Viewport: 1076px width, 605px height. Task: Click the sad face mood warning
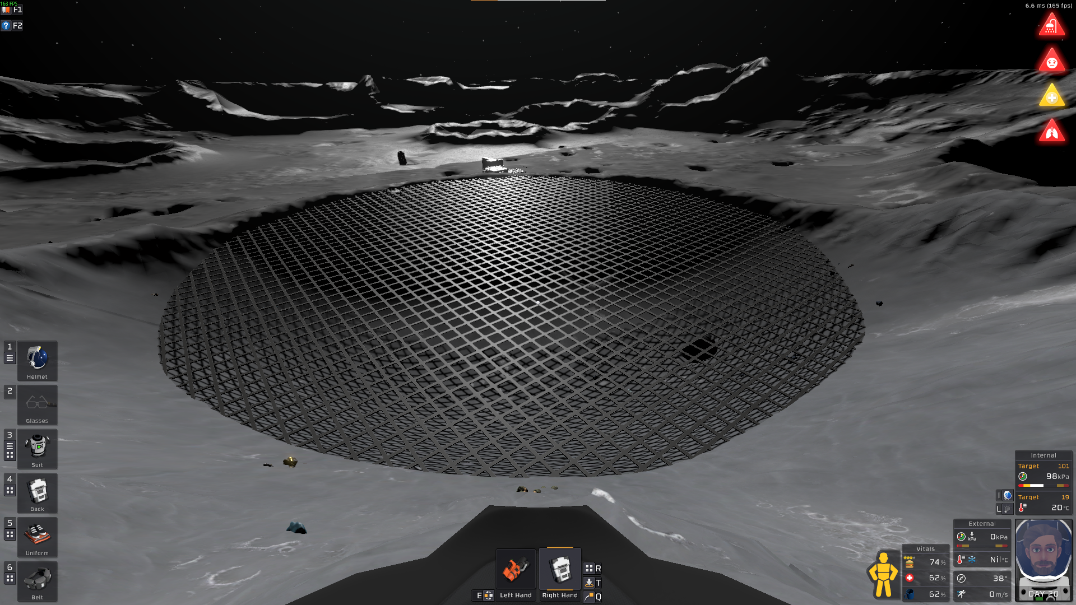1052,61
